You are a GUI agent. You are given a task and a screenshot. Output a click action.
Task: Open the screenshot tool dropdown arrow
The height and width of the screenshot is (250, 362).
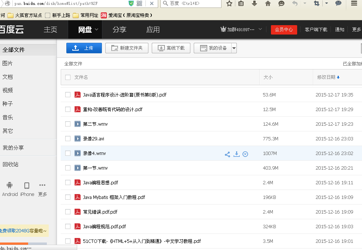click(326, 3)
